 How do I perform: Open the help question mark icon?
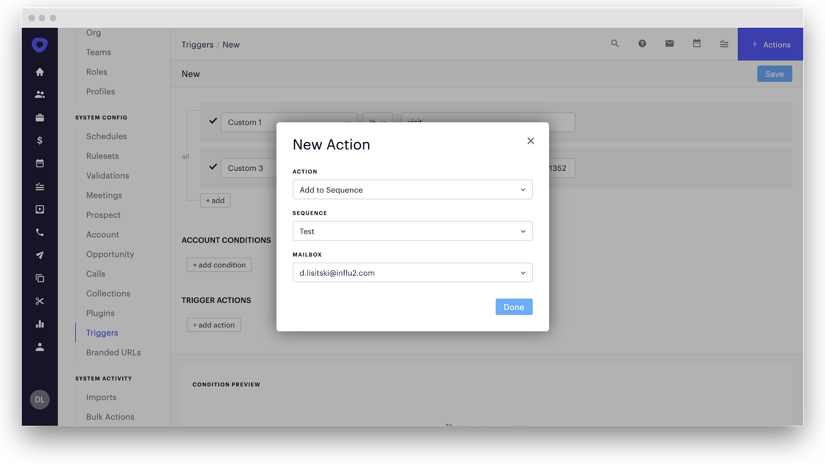[x=642, y=44]
